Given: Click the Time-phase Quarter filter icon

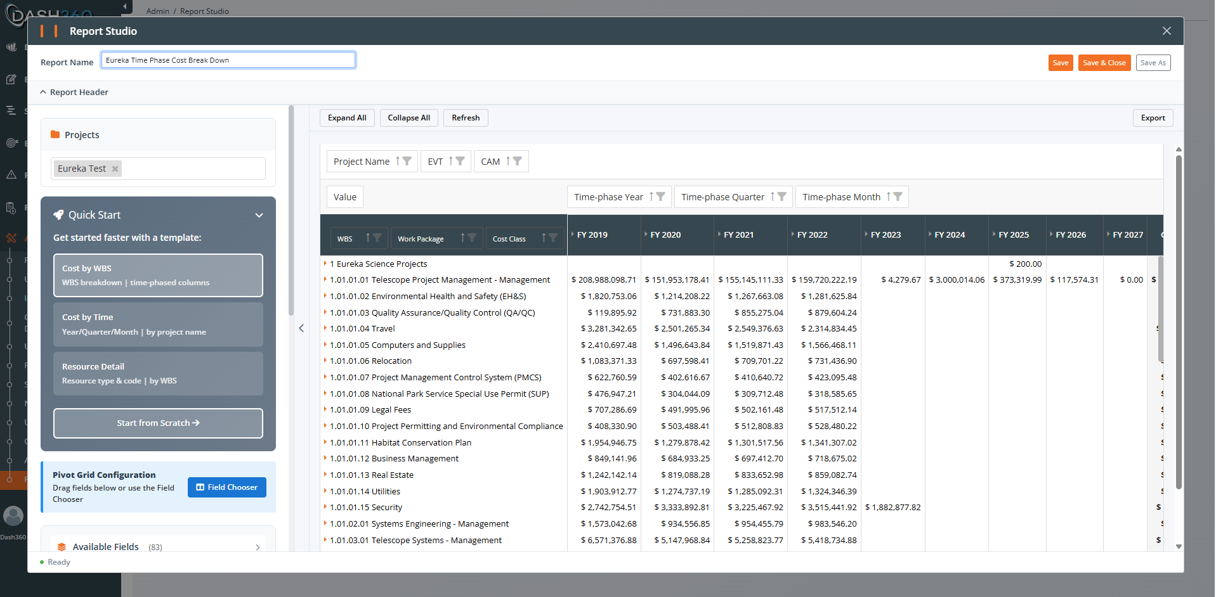Looking at the screenshot, I should coord(781,196).
